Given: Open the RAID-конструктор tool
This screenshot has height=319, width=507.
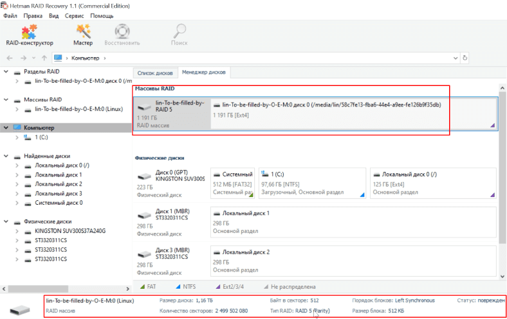Looking at the screenshot, I should [x=28, y=35].
